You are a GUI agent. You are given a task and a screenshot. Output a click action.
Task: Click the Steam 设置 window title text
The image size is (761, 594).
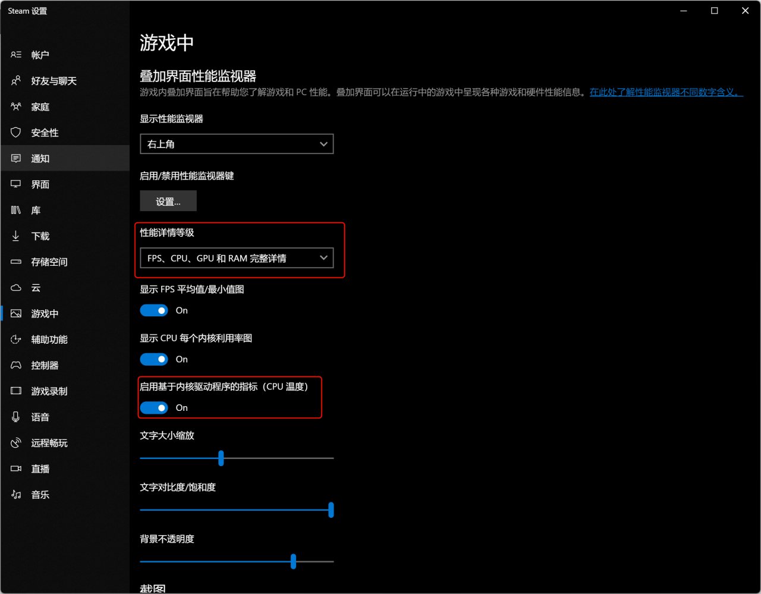click(x=27, y=11)
